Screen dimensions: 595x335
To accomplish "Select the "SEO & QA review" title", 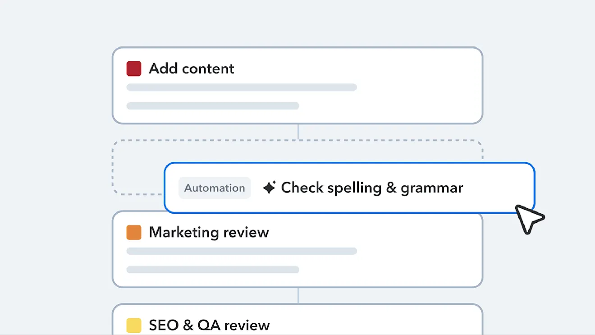I will [x=209, y=325].
